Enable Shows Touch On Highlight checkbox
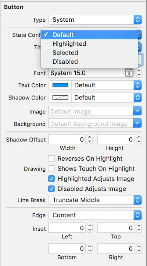The image size is (147, 266). coord(51,169)
